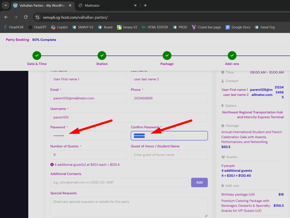This screenshot has height=218, width=290.
Task: Open the Client live page bookmark
Action: pos(206,27)
